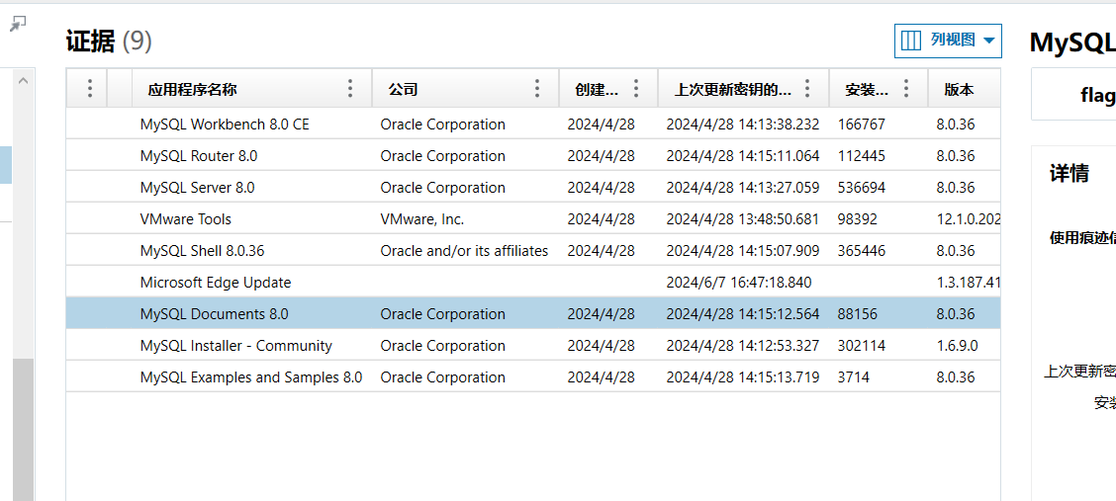
Task: Click Oracle and/or its affiliates cell
Action: [x=464, y=251]
